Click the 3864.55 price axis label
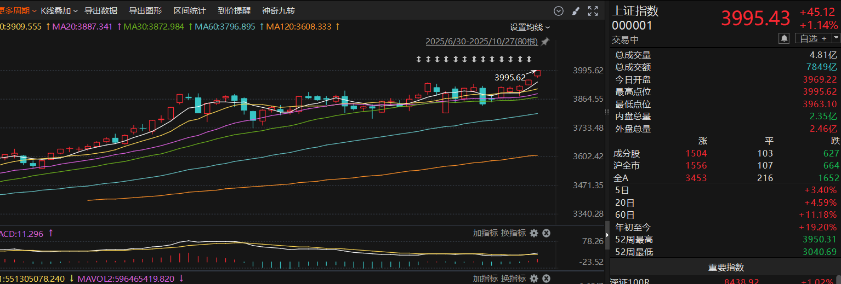Image resolution: width=841 pixels, height=284 pixels. (x=588, y=99)
